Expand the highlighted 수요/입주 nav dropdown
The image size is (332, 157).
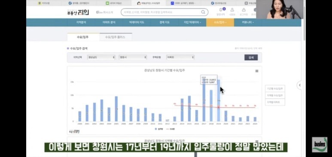click(220, 22)
